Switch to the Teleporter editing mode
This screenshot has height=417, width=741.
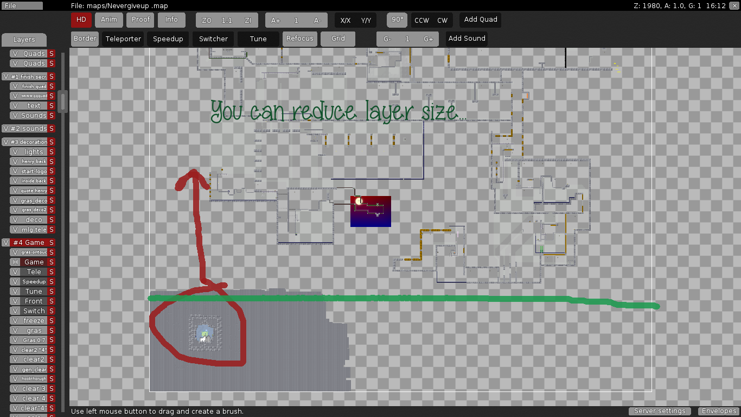click(x=123, y=39)
